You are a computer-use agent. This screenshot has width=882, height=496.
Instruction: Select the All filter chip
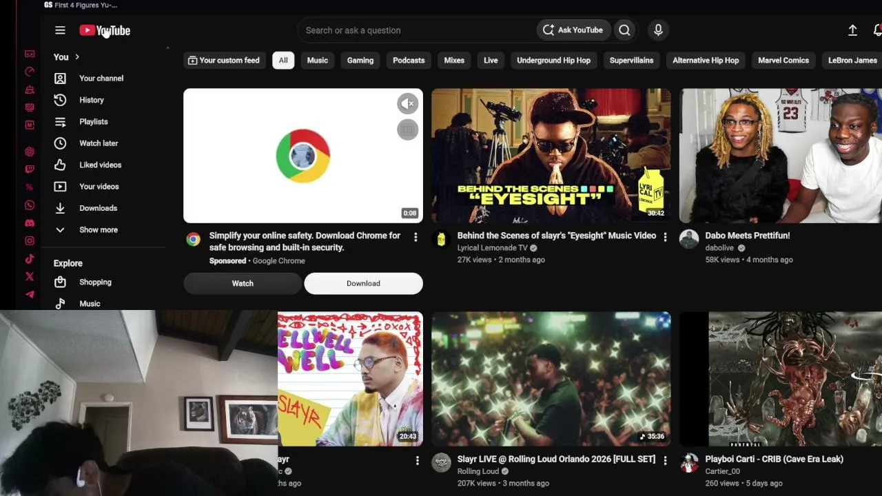pyautogui.click(x=283, y=61)
